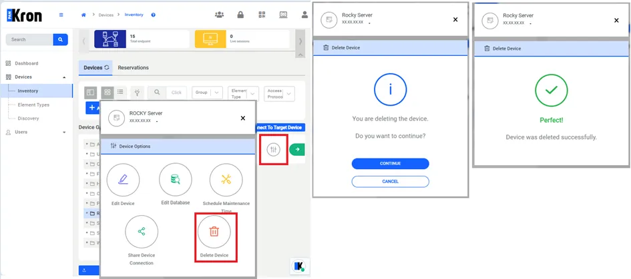Close the ROCKY Server options dialog

coord(242,118)
